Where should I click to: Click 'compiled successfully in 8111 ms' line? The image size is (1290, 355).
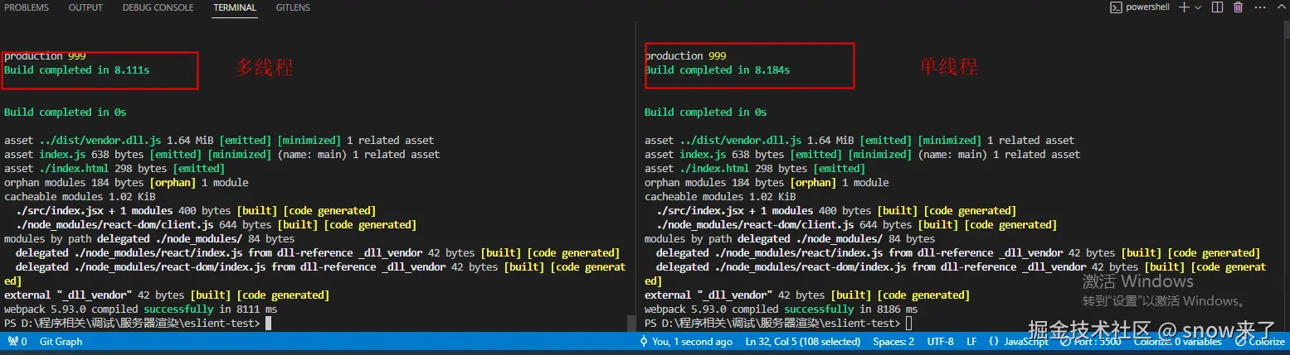(x=141, y=309)
